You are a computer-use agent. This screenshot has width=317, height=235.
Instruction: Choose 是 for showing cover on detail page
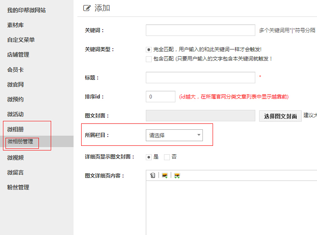(x=149, y=157)
